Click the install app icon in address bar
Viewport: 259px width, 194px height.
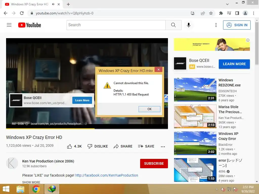[x=192, y=13]
